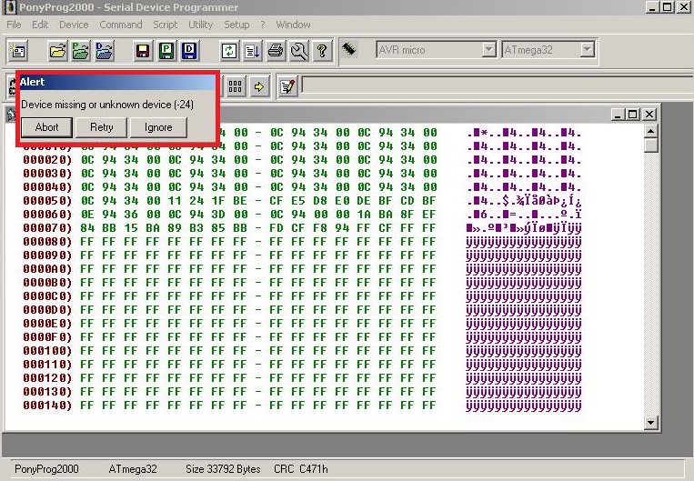Click the ASCII column of row 000070

[x=524, y=228]
